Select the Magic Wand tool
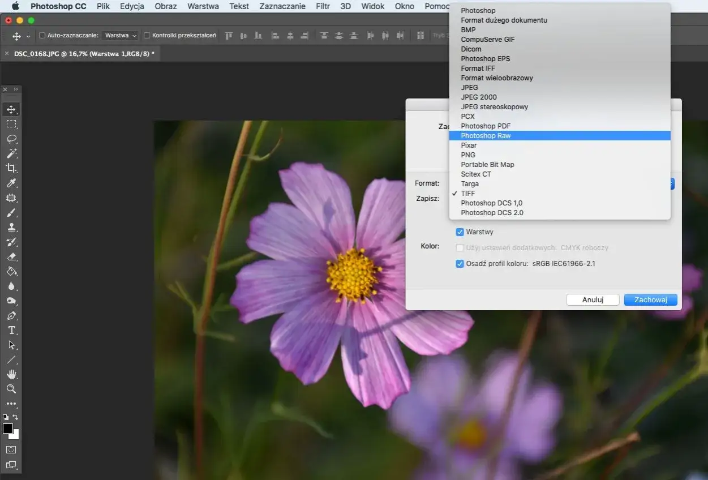The image size is (708, 480). click(x=11, y=153)
